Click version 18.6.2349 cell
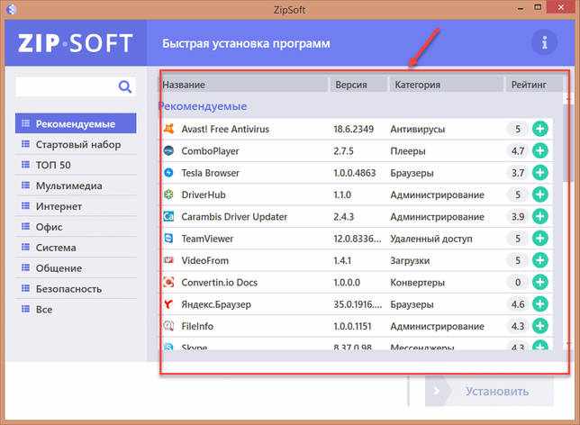The width and height of the screenshot is (580, 425). pyautogui.click(x=353, y=129)
